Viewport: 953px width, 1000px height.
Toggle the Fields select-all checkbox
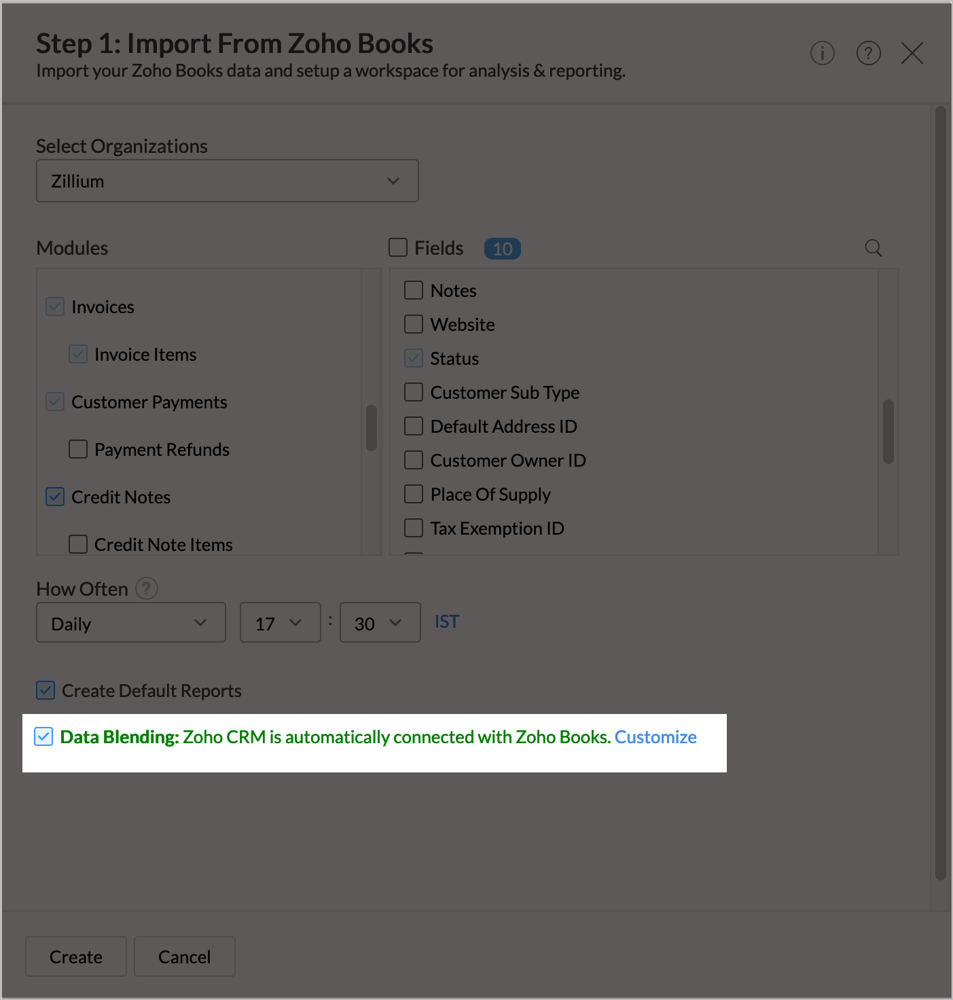point(397,248)
